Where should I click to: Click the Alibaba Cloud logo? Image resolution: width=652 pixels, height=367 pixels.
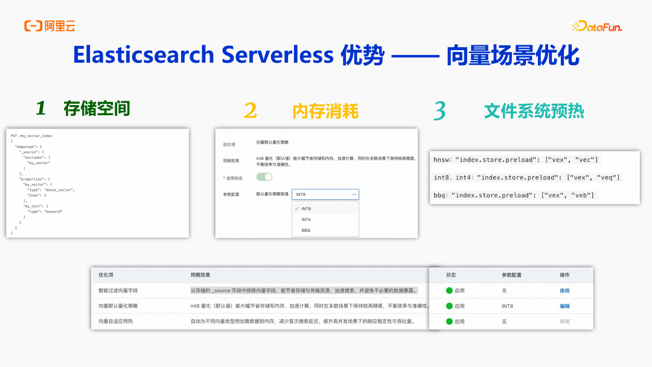[x=50, y=26]
